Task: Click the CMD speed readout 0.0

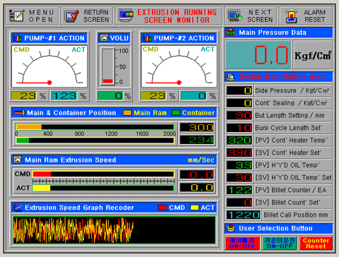Action: click(197, 174)
